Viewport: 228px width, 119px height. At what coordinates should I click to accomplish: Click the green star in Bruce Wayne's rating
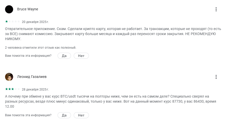coord(7,22)
